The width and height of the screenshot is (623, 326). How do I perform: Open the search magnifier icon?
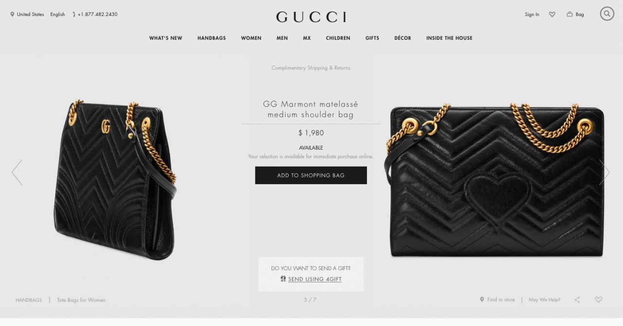607,14
